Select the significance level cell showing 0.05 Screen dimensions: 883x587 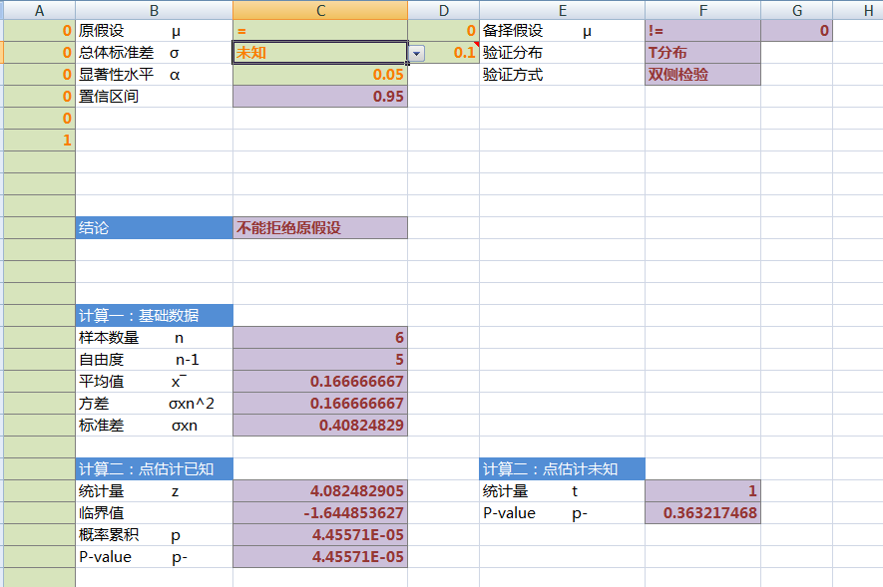pos(319,75)
